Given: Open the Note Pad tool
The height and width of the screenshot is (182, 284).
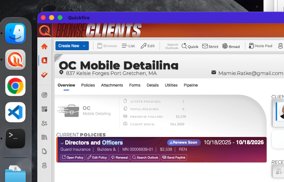Looking at the screenshot, I should (261, 46).
